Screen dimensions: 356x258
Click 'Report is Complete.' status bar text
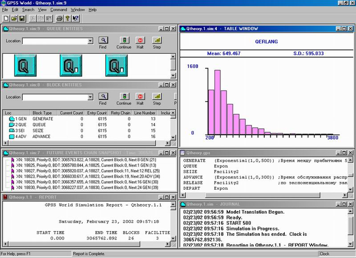[89, 254]
